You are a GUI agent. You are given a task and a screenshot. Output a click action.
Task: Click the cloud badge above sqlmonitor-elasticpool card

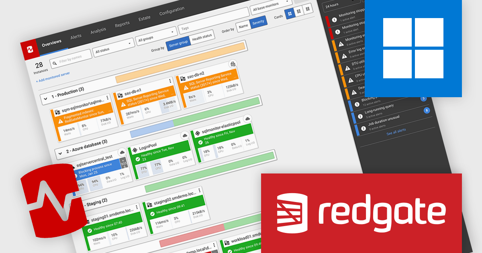[247, 118]
